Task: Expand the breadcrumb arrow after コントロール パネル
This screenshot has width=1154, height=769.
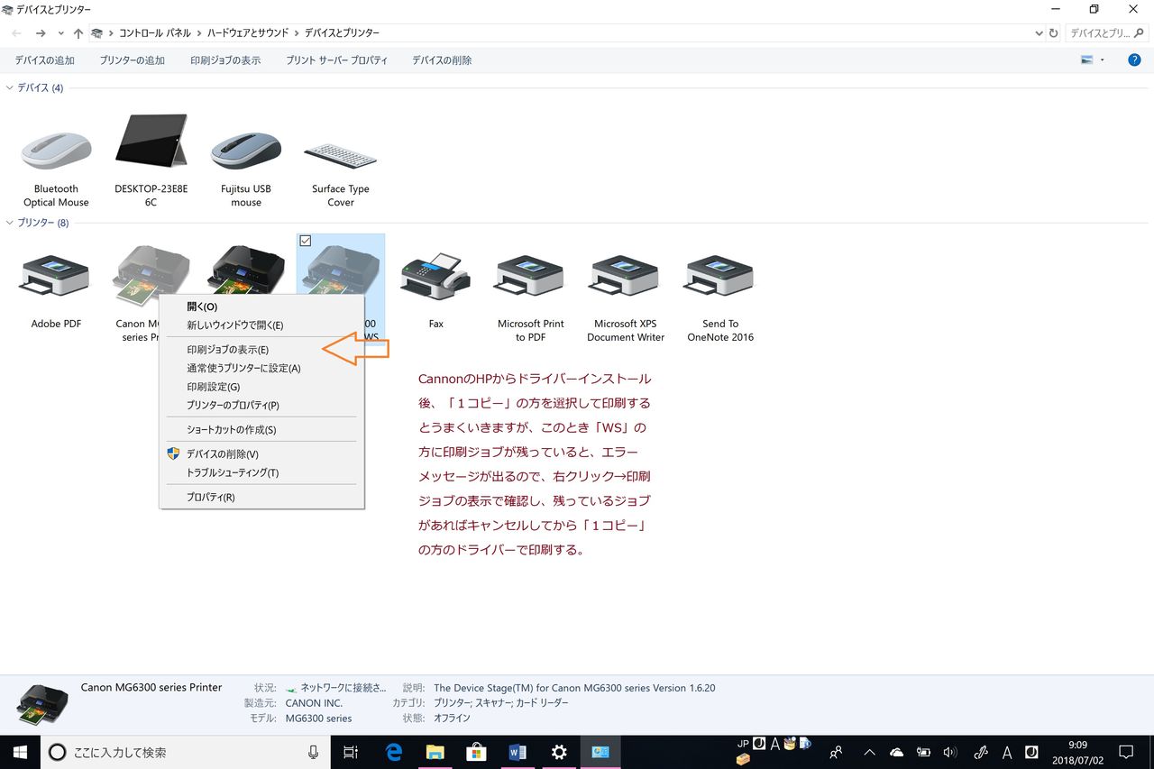Action: [199, 33]
